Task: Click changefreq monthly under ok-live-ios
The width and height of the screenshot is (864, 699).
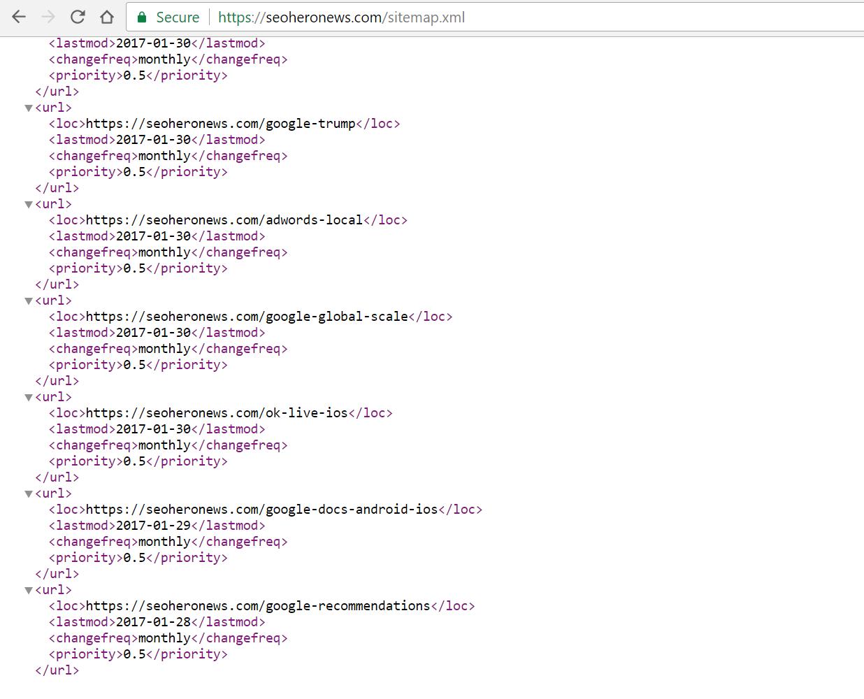Action: pos(168,445)
